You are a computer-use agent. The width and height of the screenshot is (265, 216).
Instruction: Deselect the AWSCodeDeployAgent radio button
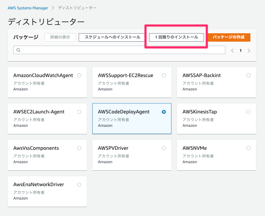pyautogui.click(x=164, y=112)
